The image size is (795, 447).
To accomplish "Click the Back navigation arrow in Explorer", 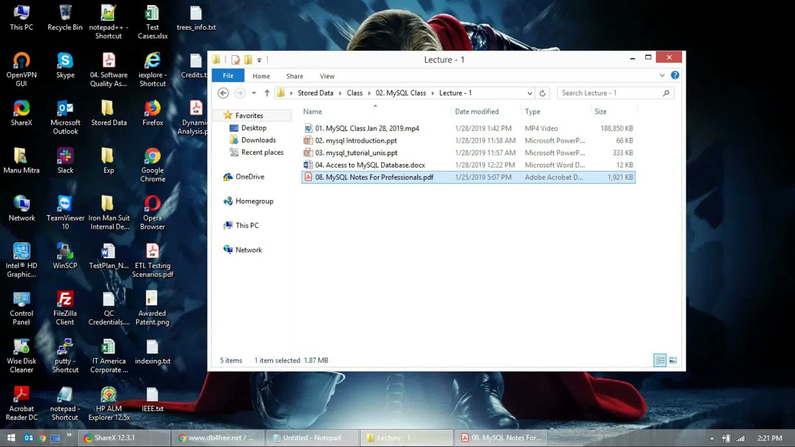I will (224, 93).
